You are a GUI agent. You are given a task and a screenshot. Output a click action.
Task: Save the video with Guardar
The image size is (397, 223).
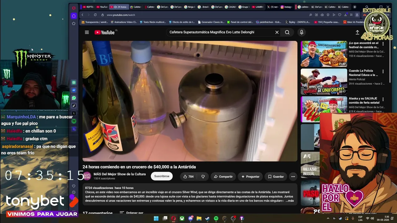point(276,177)
